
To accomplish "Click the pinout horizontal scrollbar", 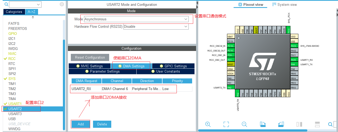I will 252,130.
